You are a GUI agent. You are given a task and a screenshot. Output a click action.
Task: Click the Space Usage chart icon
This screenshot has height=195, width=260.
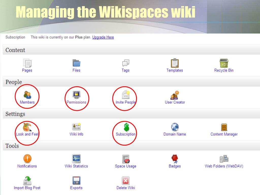(126, 159)
